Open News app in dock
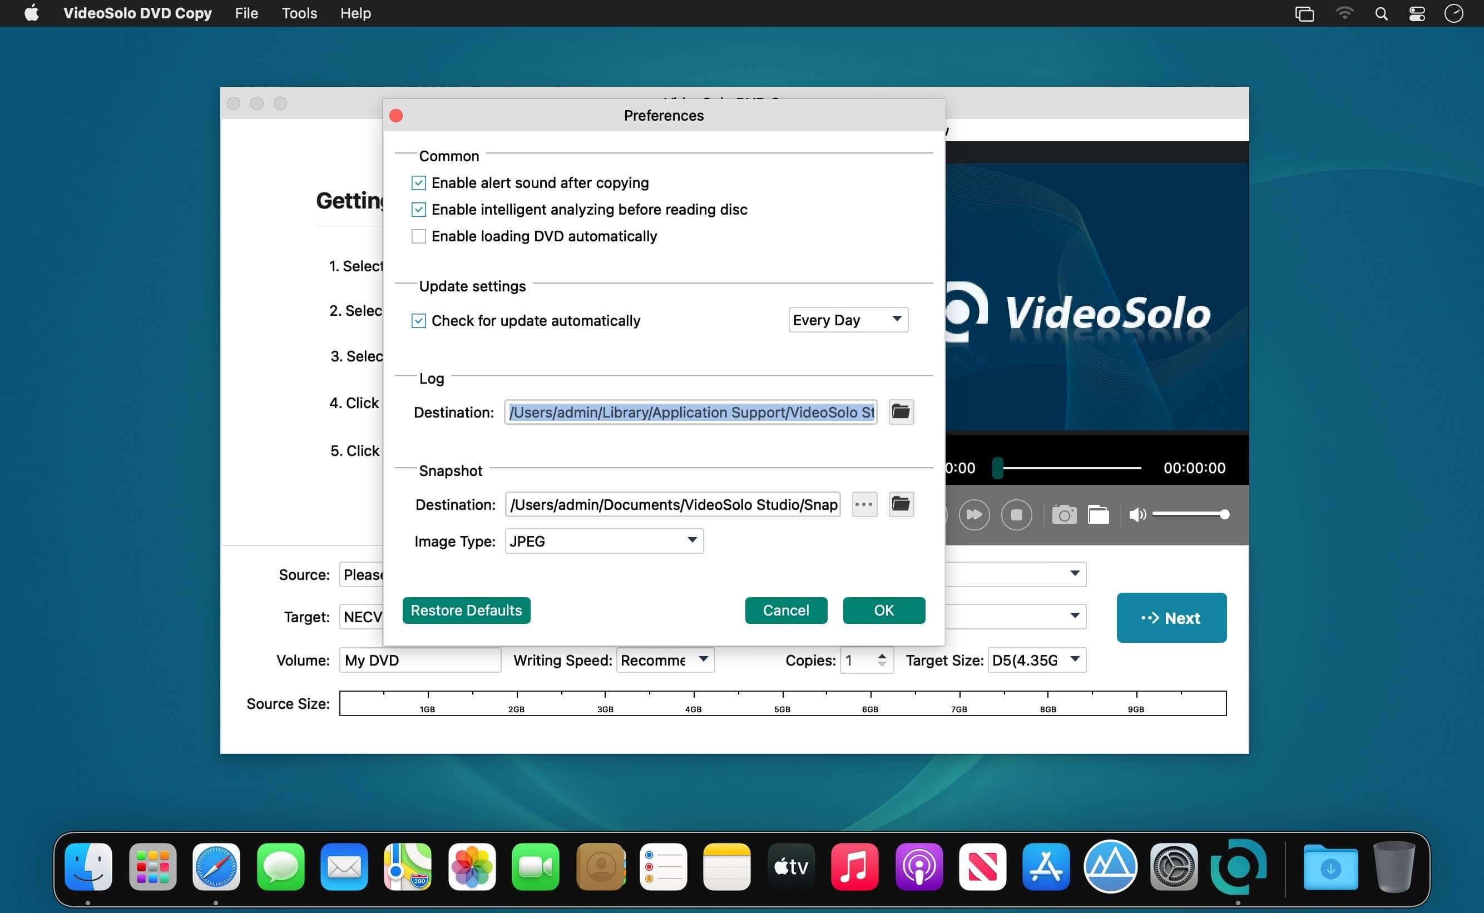The height and width of the screenshot is (913, 1484). [x=983, y=866]
